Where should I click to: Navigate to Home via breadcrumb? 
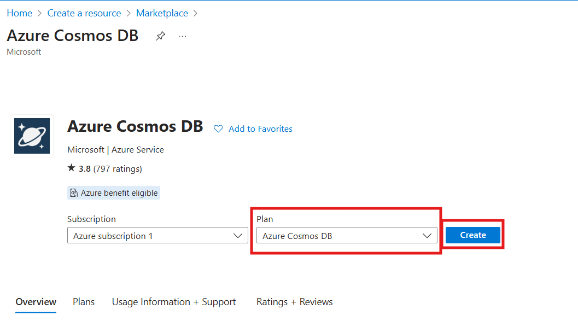[x=19, y=13]
